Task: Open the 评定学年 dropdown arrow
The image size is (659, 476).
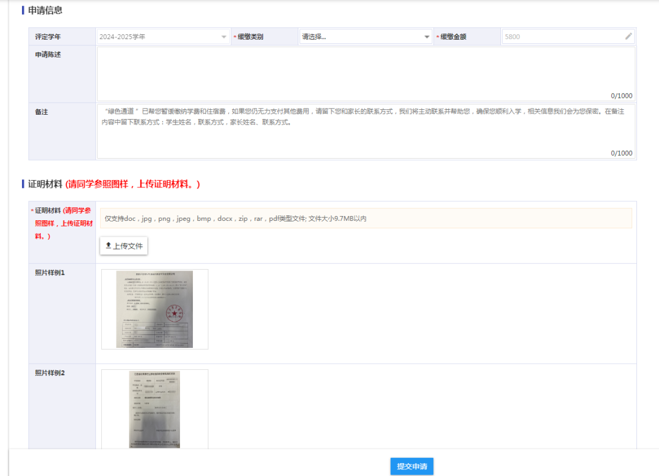Action: click(x=223, y=37)
